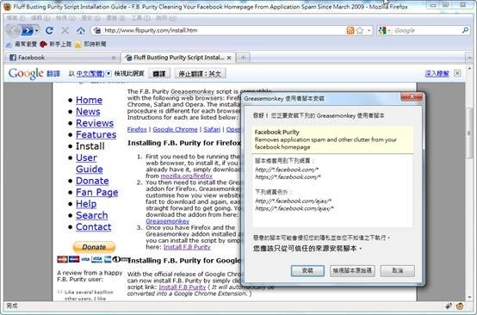
Task: Open the Features link in sidebar
Action: pos(96,135)
